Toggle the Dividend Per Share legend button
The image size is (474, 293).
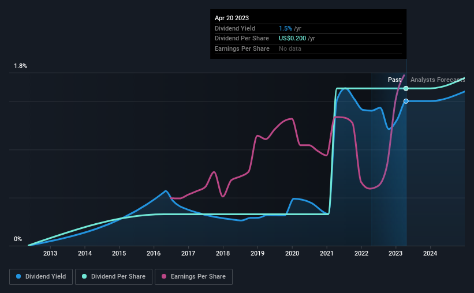(x=114, y=276)
